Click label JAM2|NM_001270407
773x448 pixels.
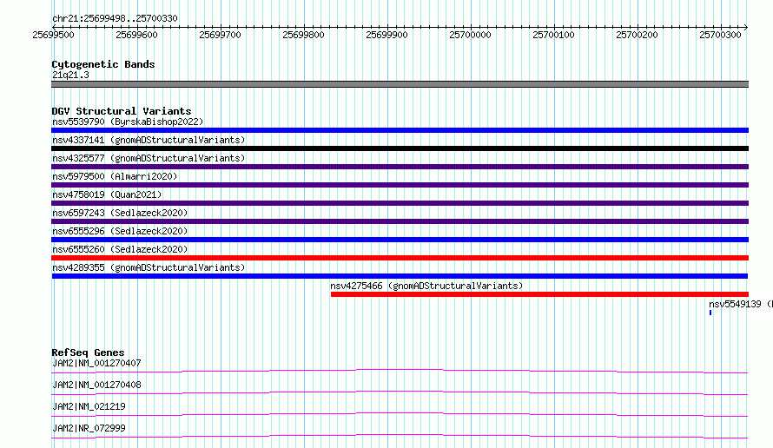96,363
